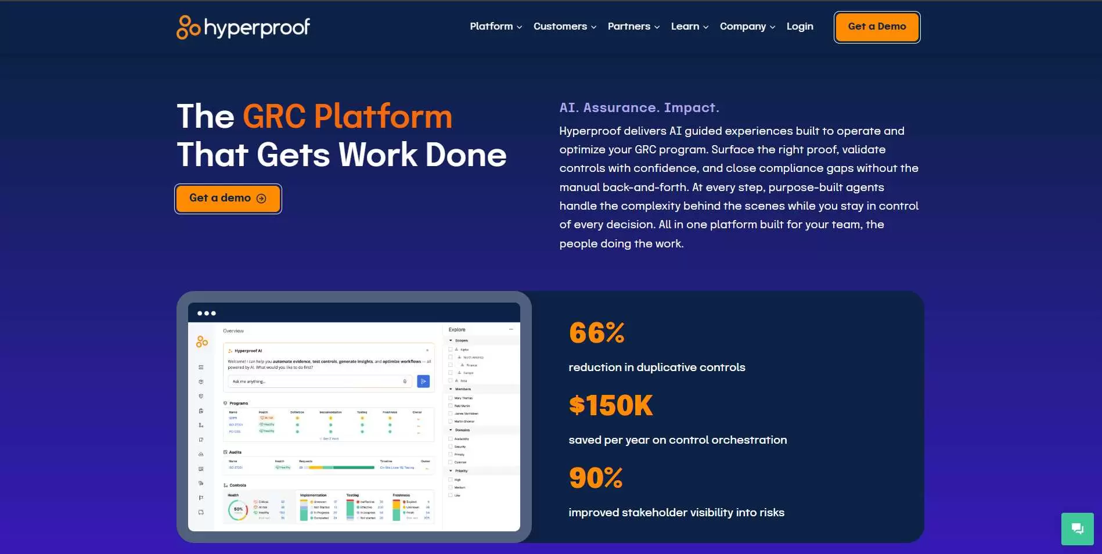Close the Hyperproof AI welcome card
Viewport: 1102px width, 554px height.
427,350
